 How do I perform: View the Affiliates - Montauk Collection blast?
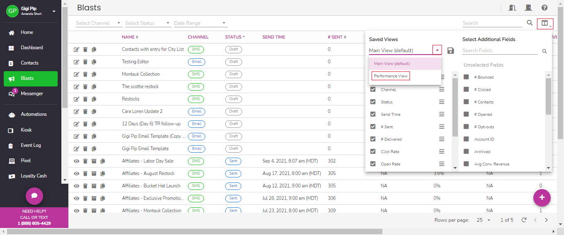click(x=76, y=211)
